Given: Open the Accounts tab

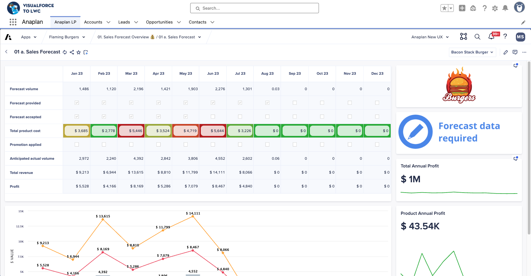Looking at the screenshot, I should coord(93,22).
